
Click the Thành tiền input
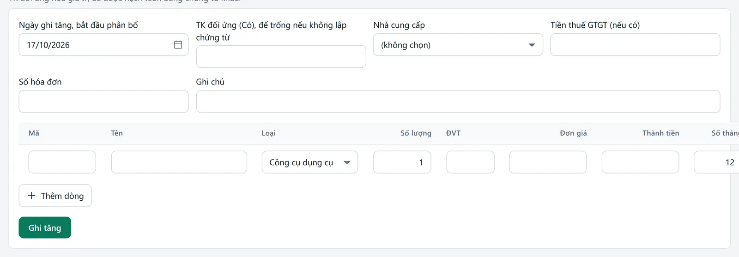640,162
